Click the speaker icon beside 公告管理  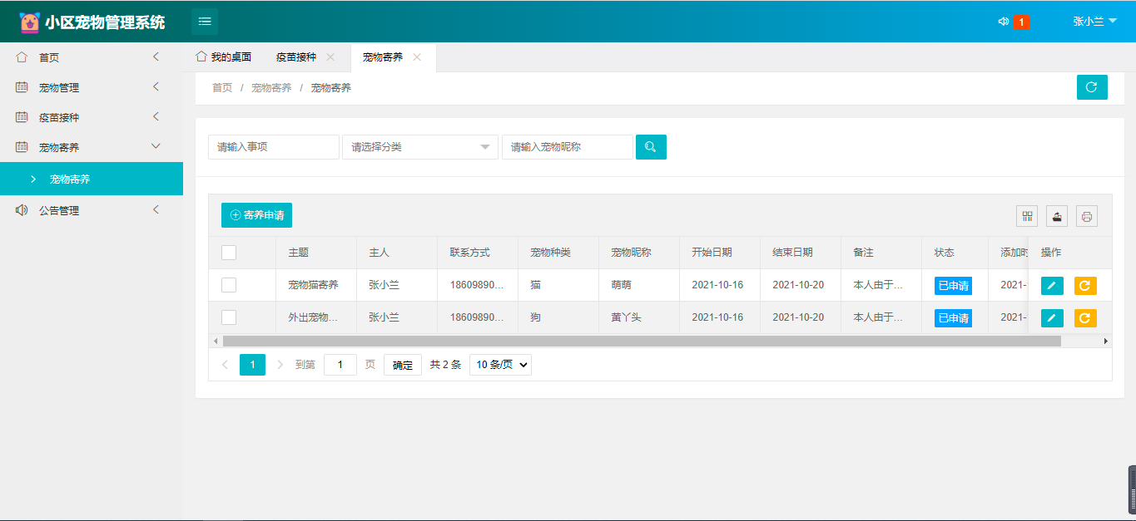coord(22,210)
